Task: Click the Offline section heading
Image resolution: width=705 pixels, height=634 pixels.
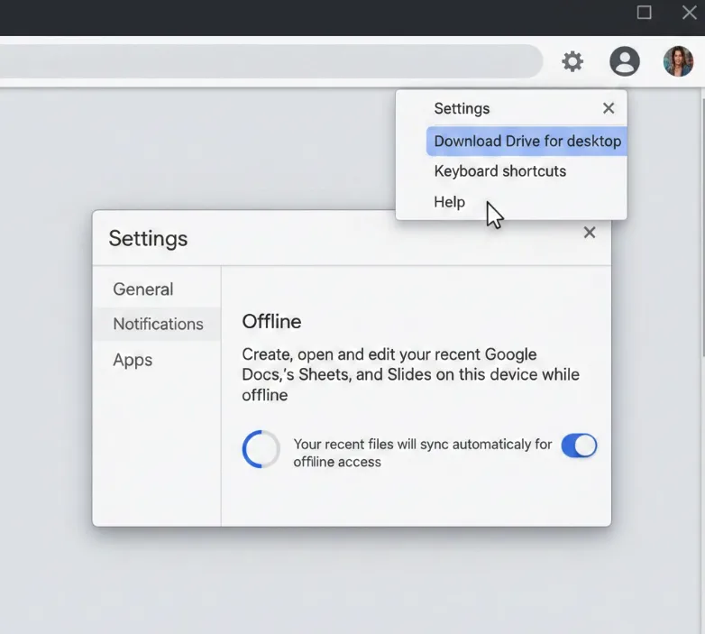Action: 271,321
